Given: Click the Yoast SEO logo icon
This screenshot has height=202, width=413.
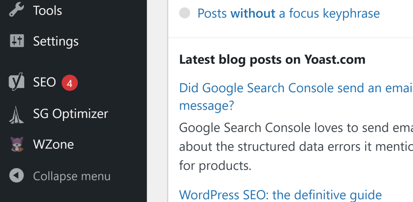Looking at the screenshot, I should [16, 81].
